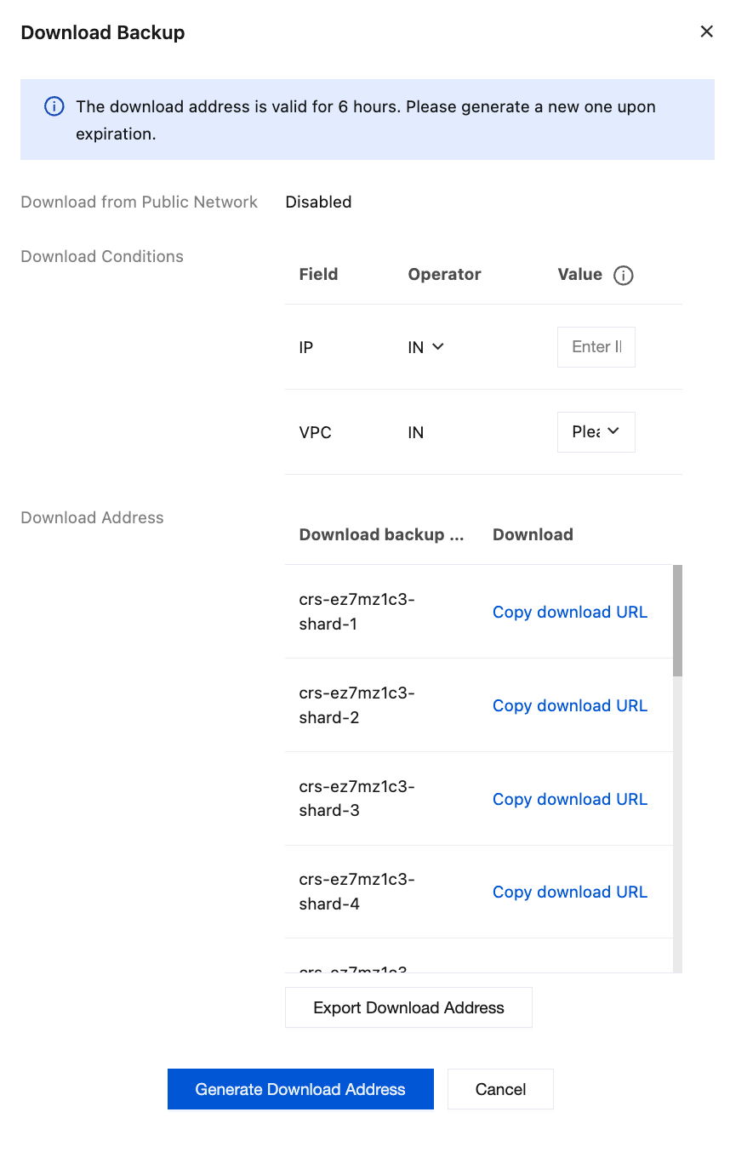Copy download URL for shard-1

pos(569,613)
